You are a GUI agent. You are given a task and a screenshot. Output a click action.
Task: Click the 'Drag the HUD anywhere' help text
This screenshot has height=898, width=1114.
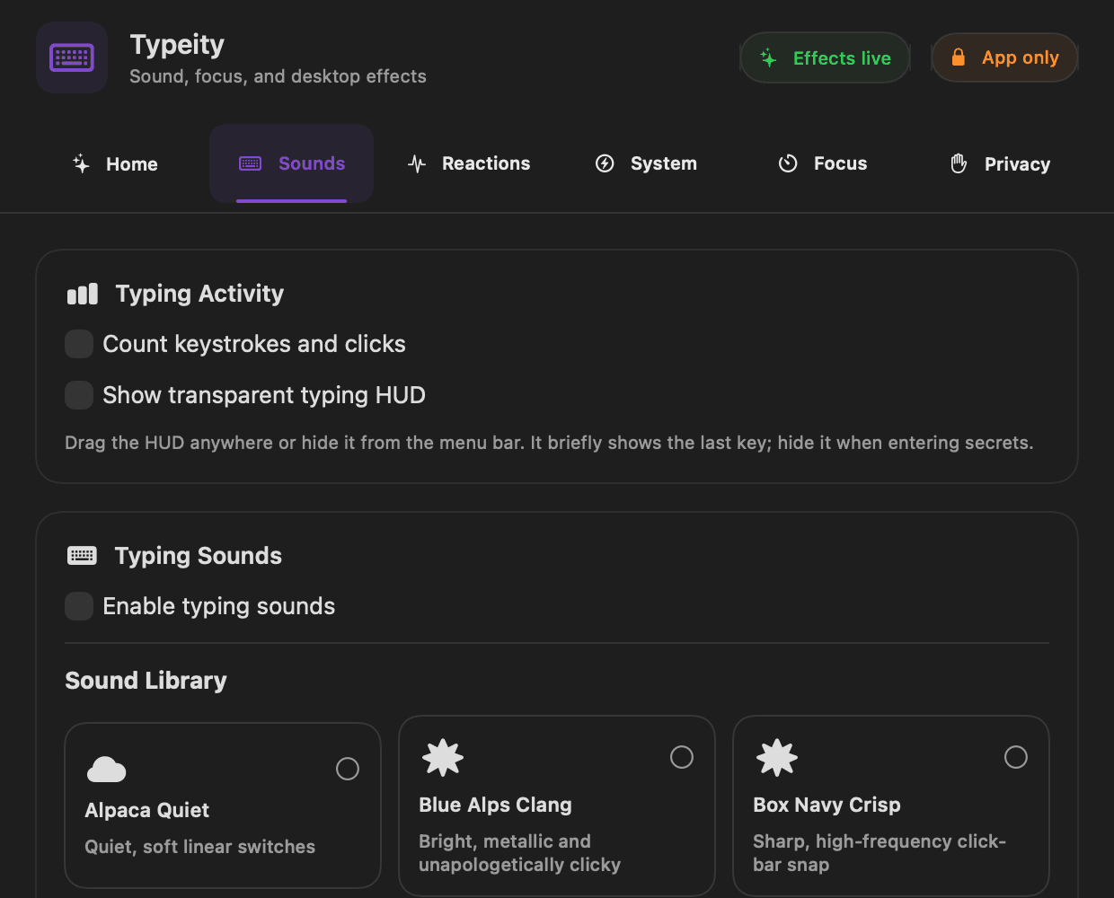549,443
